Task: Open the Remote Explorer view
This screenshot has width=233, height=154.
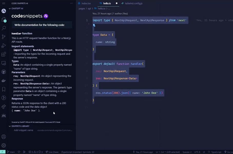Action: point(4,63)
